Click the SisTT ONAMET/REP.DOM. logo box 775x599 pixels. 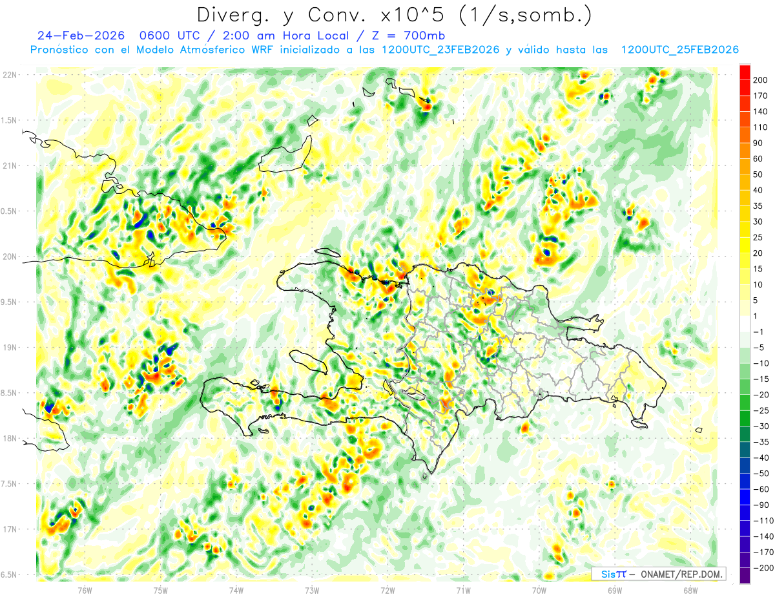point(658,574)
